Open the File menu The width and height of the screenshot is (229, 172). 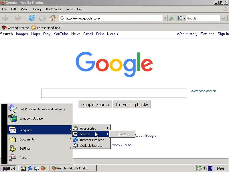tap(4, 9)
